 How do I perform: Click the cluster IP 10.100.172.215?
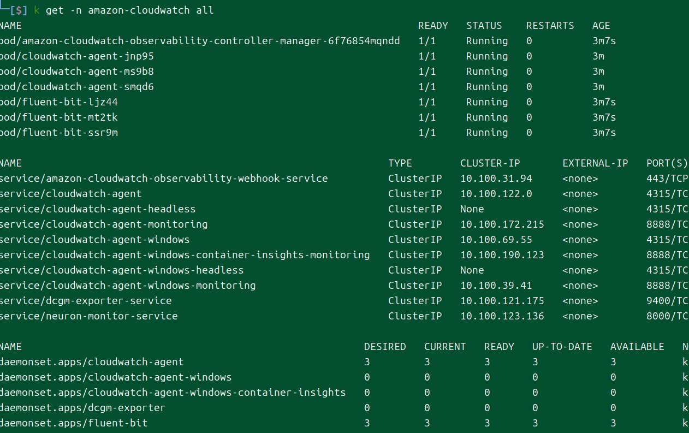(x=502, y=224)
